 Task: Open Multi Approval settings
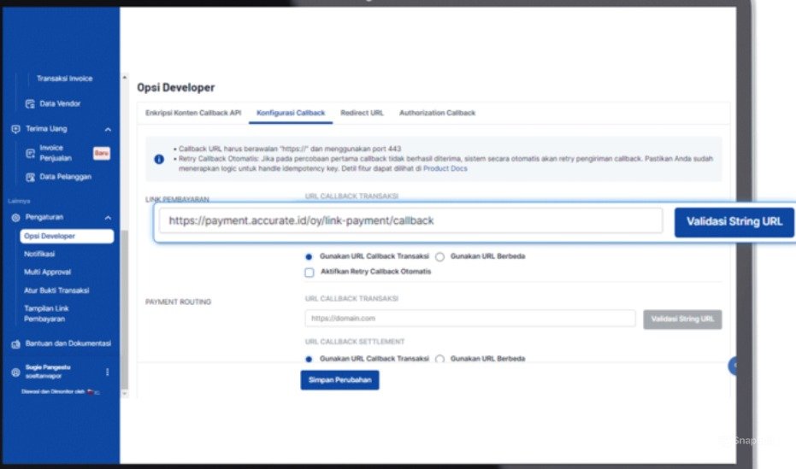click(x=48, y=273)
